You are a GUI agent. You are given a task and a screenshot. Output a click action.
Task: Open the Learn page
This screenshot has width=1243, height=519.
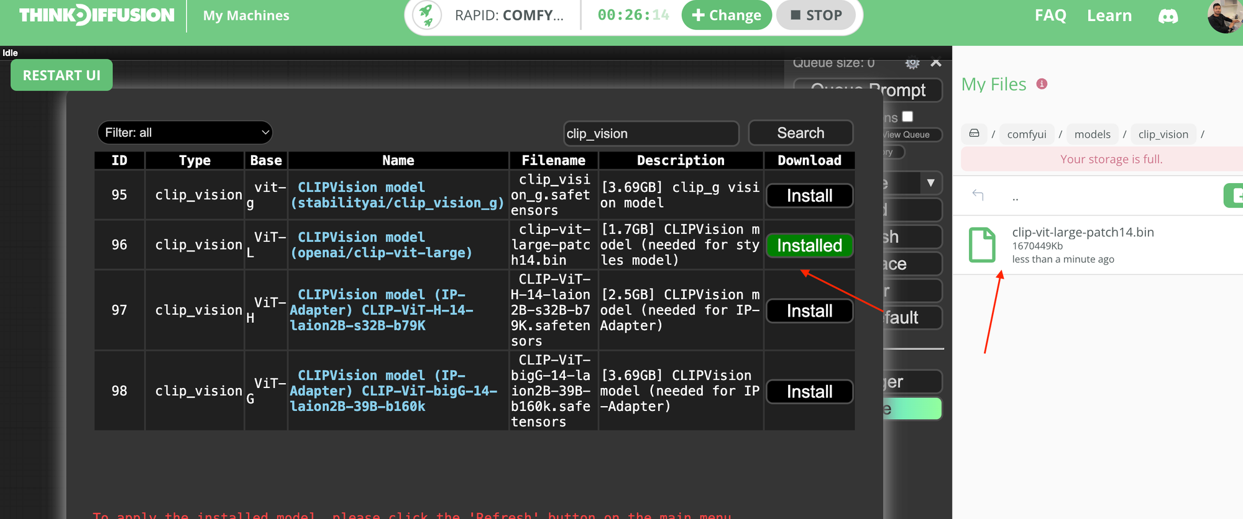1109,16
